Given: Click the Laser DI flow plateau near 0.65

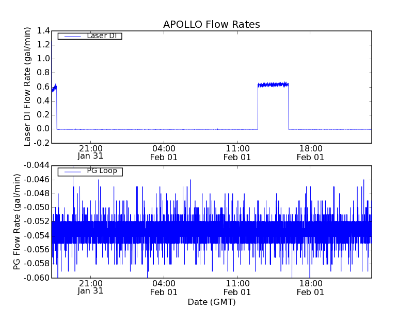Looking at the screenshot, I should (x=273, y=84).
